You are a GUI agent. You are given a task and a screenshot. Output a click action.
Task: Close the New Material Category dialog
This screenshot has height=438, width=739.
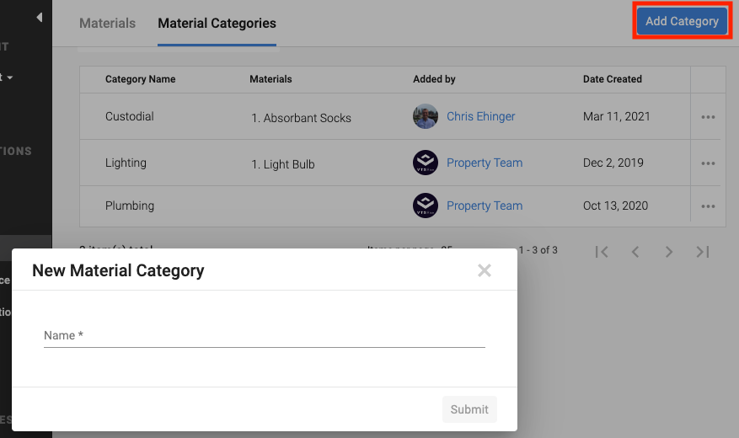[x=484, y=270]
